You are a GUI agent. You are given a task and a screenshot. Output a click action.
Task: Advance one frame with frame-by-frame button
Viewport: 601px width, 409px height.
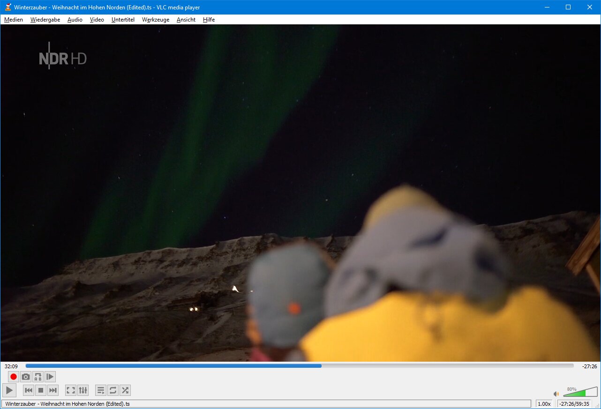point(50,377)
